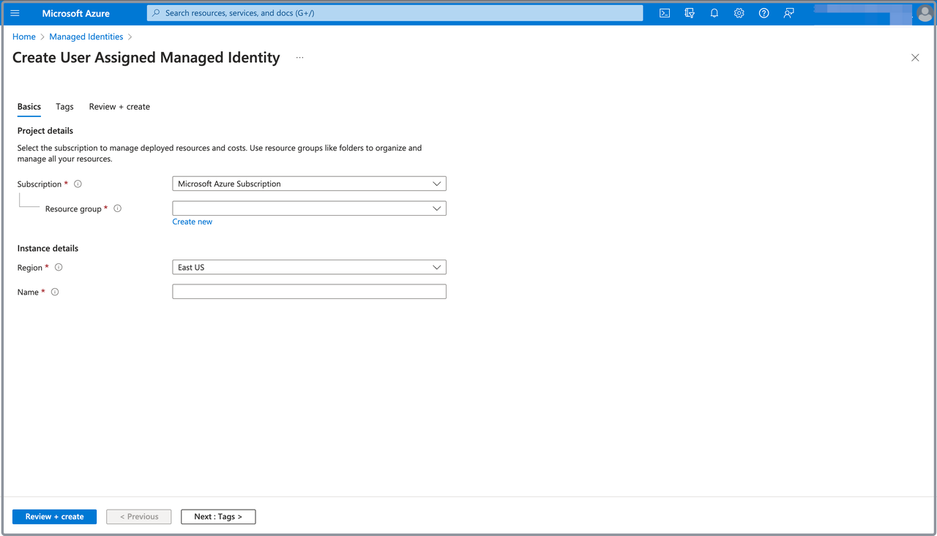The height and width of the screenshot is (536, 937).
Task: Click the Name input field
Action: [309, 291]
